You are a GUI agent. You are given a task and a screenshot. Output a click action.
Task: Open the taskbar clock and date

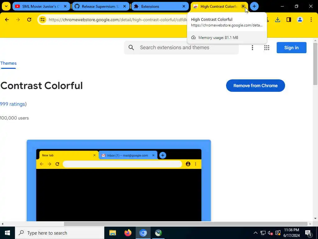pos(292,233)
